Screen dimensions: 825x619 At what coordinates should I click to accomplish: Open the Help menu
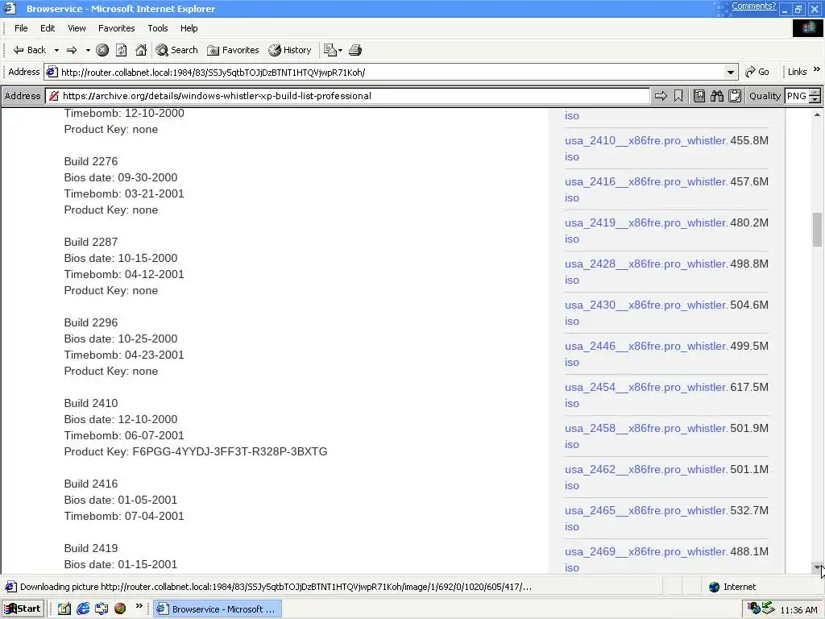[x=189, y=28]
